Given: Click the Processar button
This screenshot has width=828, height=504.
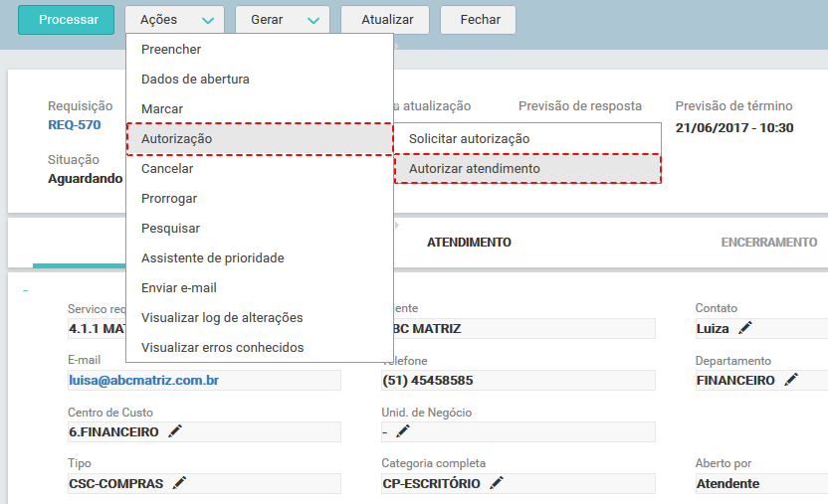Looking at the screenshot, I should [66, 20].
